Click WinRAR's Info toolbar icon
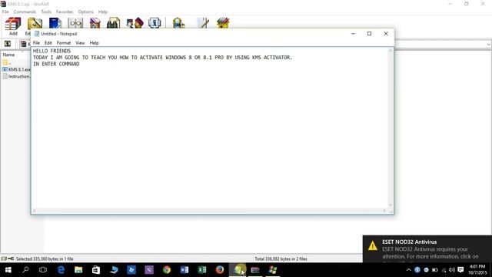Screen dimensions: 492x277 [155, 23]
